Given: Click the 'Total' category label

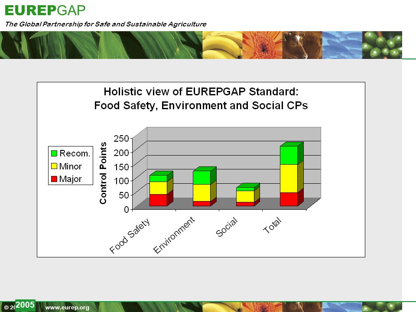Looking at the screenshot, I should [x=272, y=225].
